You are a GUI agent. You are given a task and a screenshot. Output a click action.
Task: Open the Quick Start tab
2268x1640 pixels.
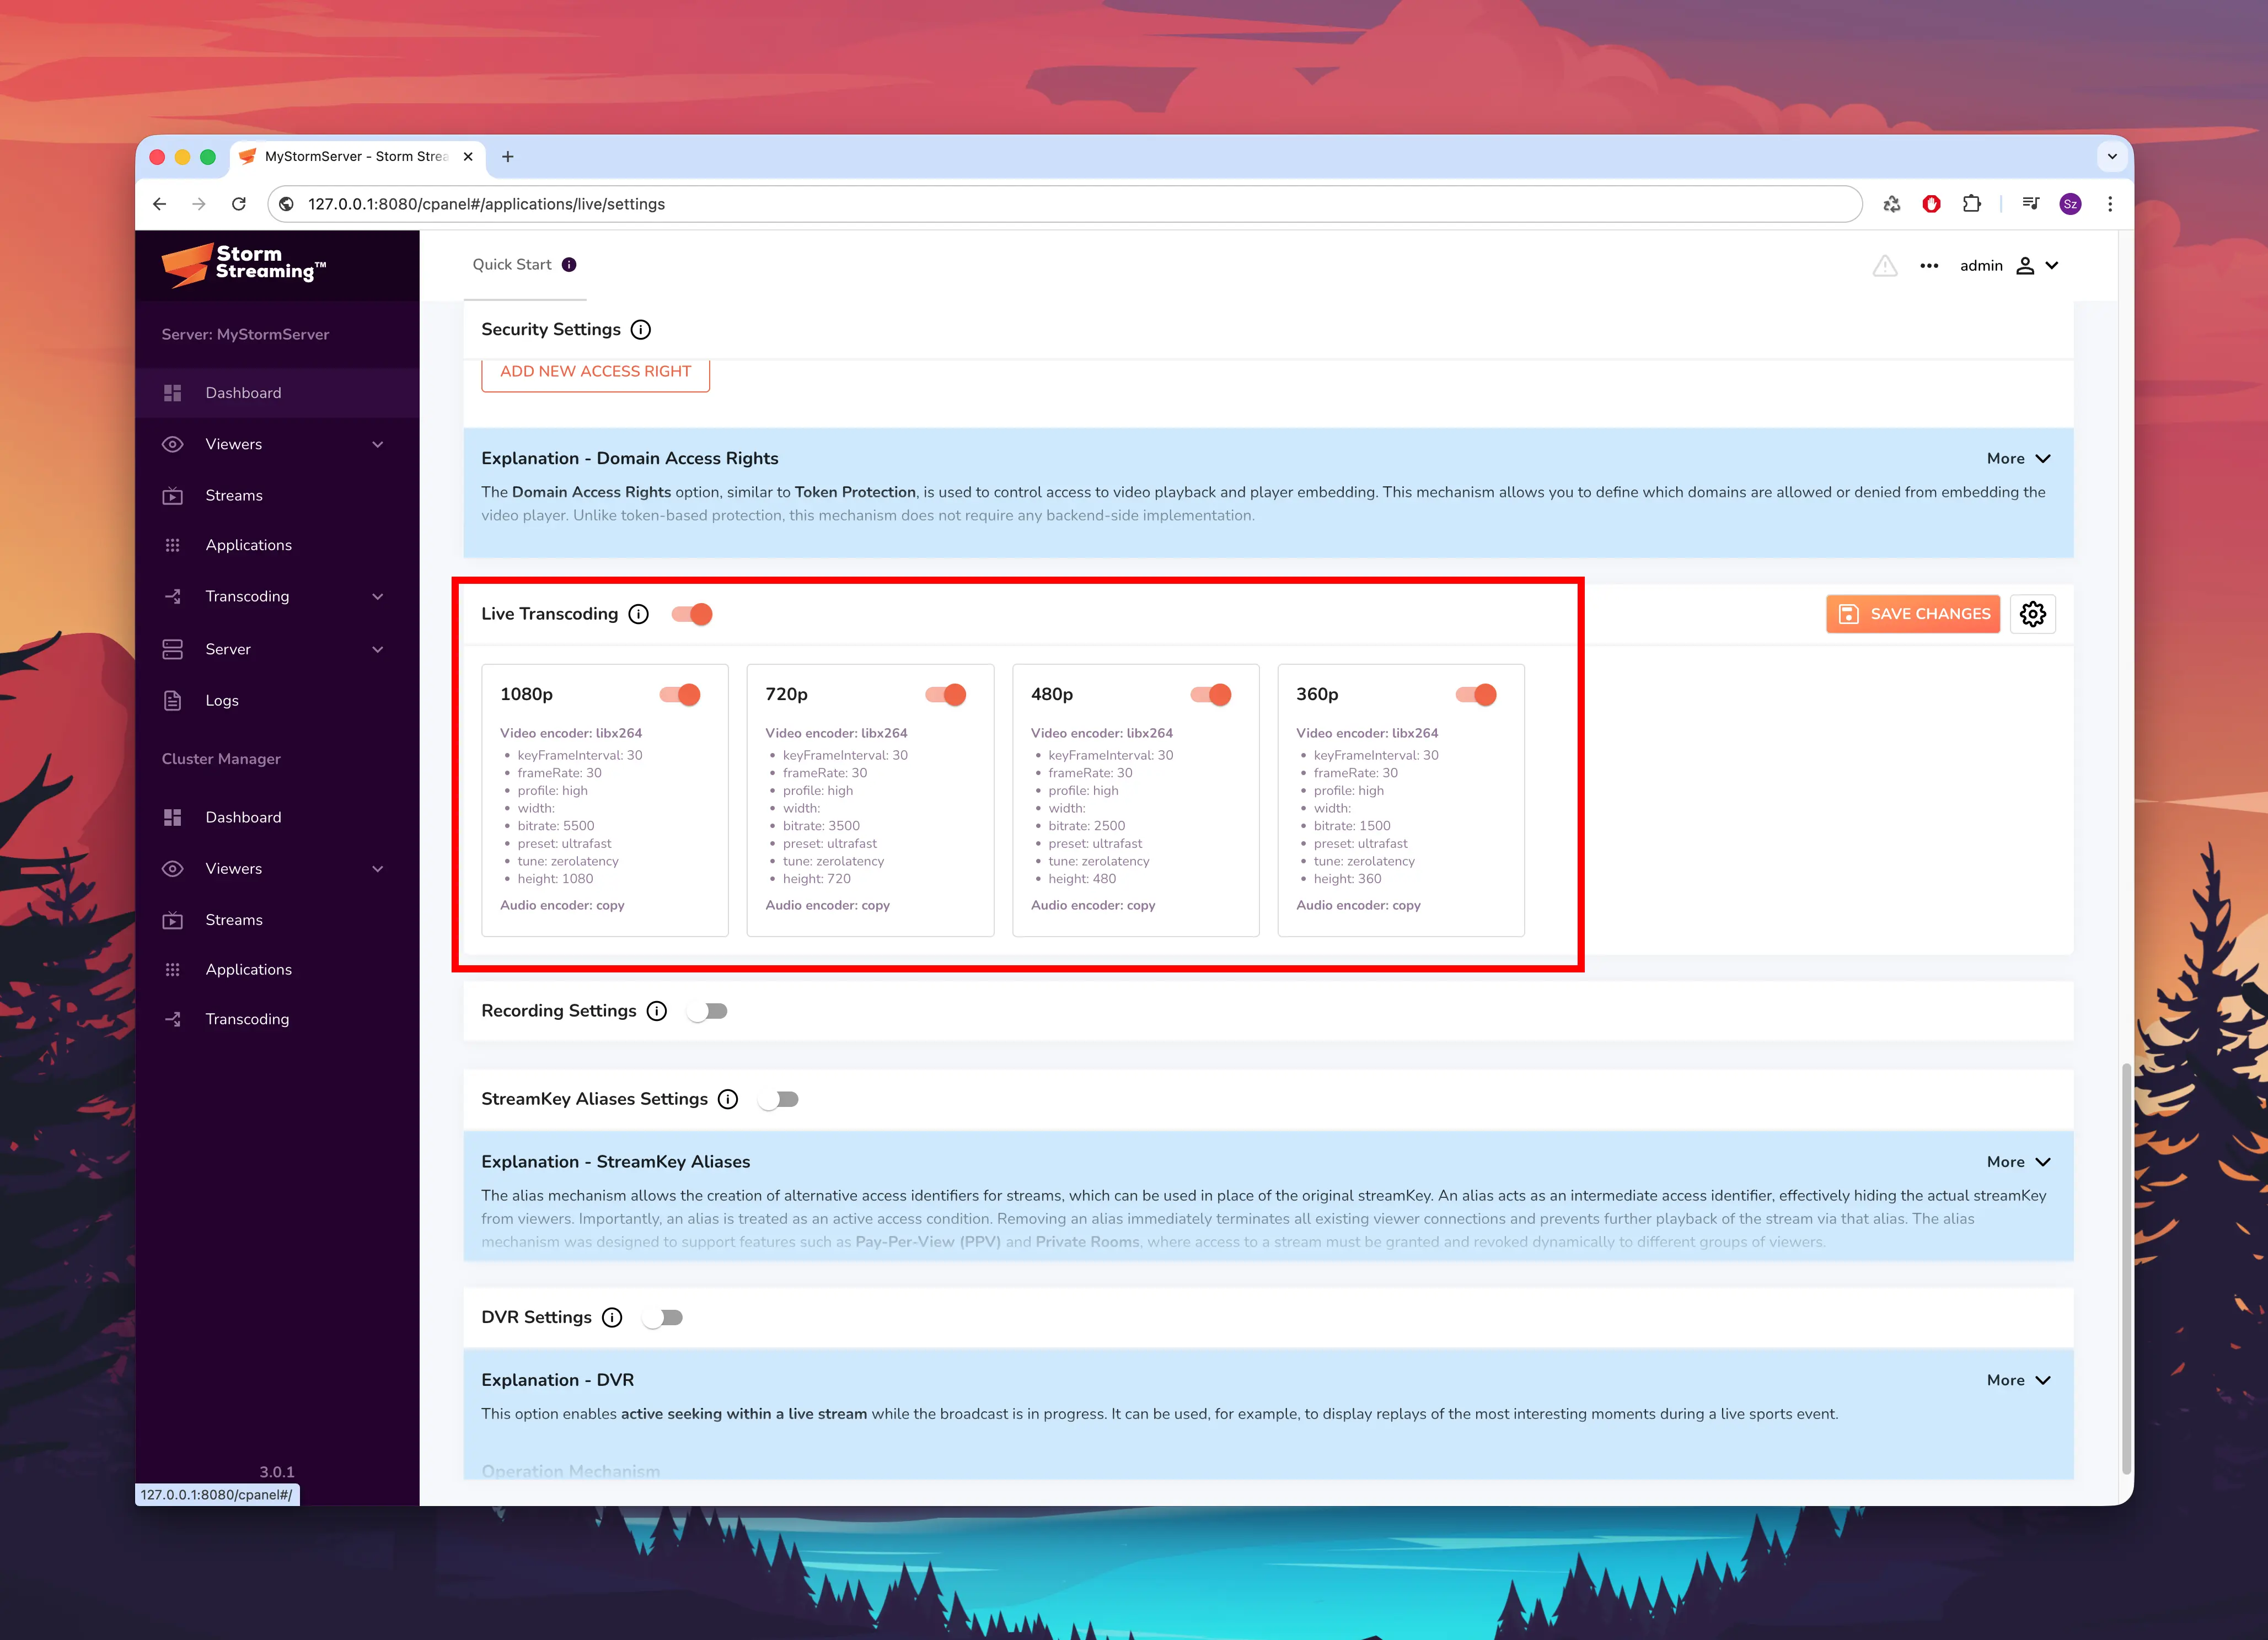click(512, 265)
